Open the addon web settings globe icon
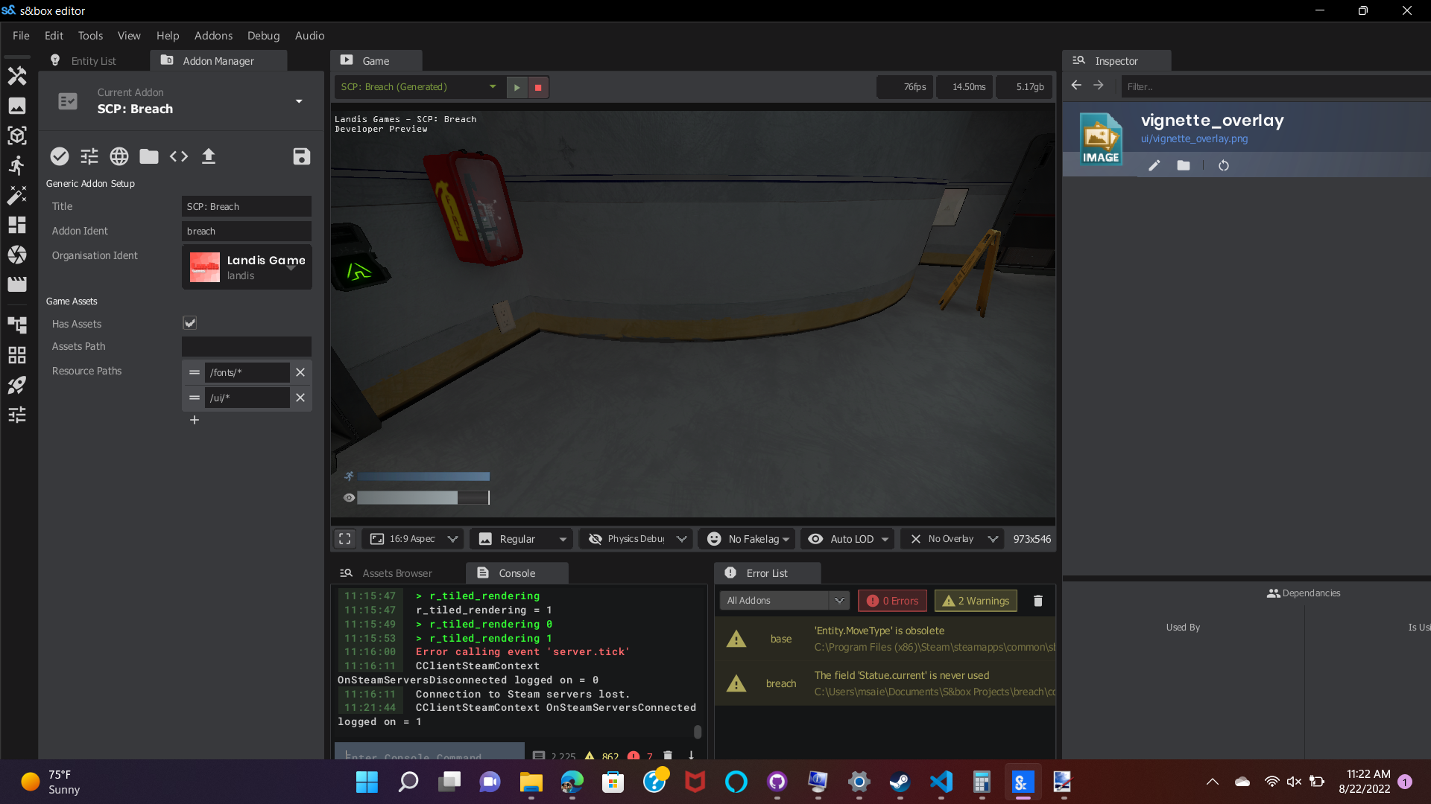Image resolution: width=1431 pixels, height=804 pixels. point(119,156)
